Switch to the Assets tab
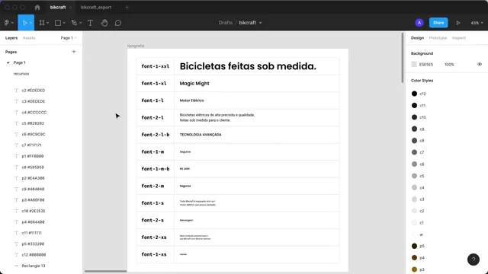This screenshot has width=488, height=274. click(29, 38)
